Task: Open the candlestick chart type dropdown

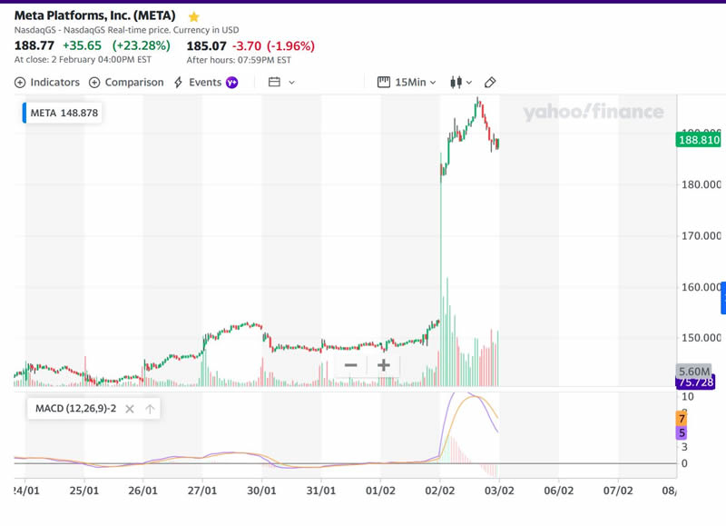Action: (x=461, y=82)
